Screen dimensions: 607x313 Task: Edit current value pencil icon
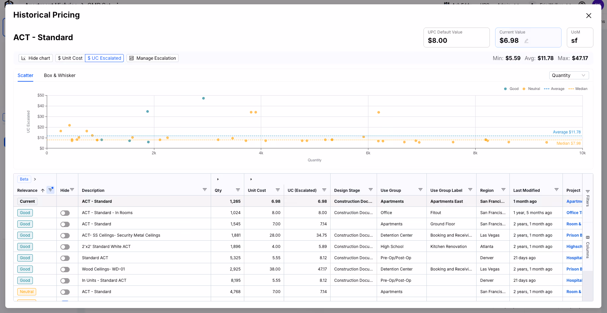[x=526, y=41]
